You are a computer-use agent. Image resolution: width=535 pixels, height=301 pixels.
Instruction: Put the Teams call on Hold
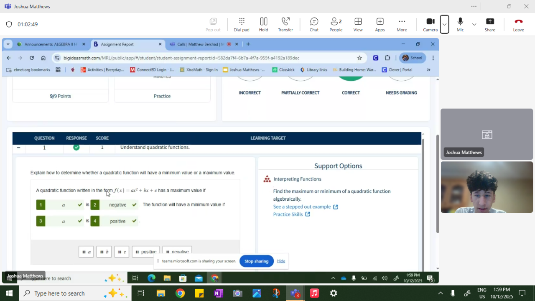coord(263,25)
